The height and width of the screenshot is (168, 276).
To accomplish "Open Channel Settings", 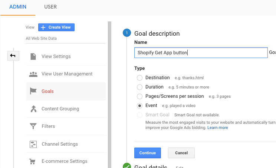I will [x=66, y=144].
